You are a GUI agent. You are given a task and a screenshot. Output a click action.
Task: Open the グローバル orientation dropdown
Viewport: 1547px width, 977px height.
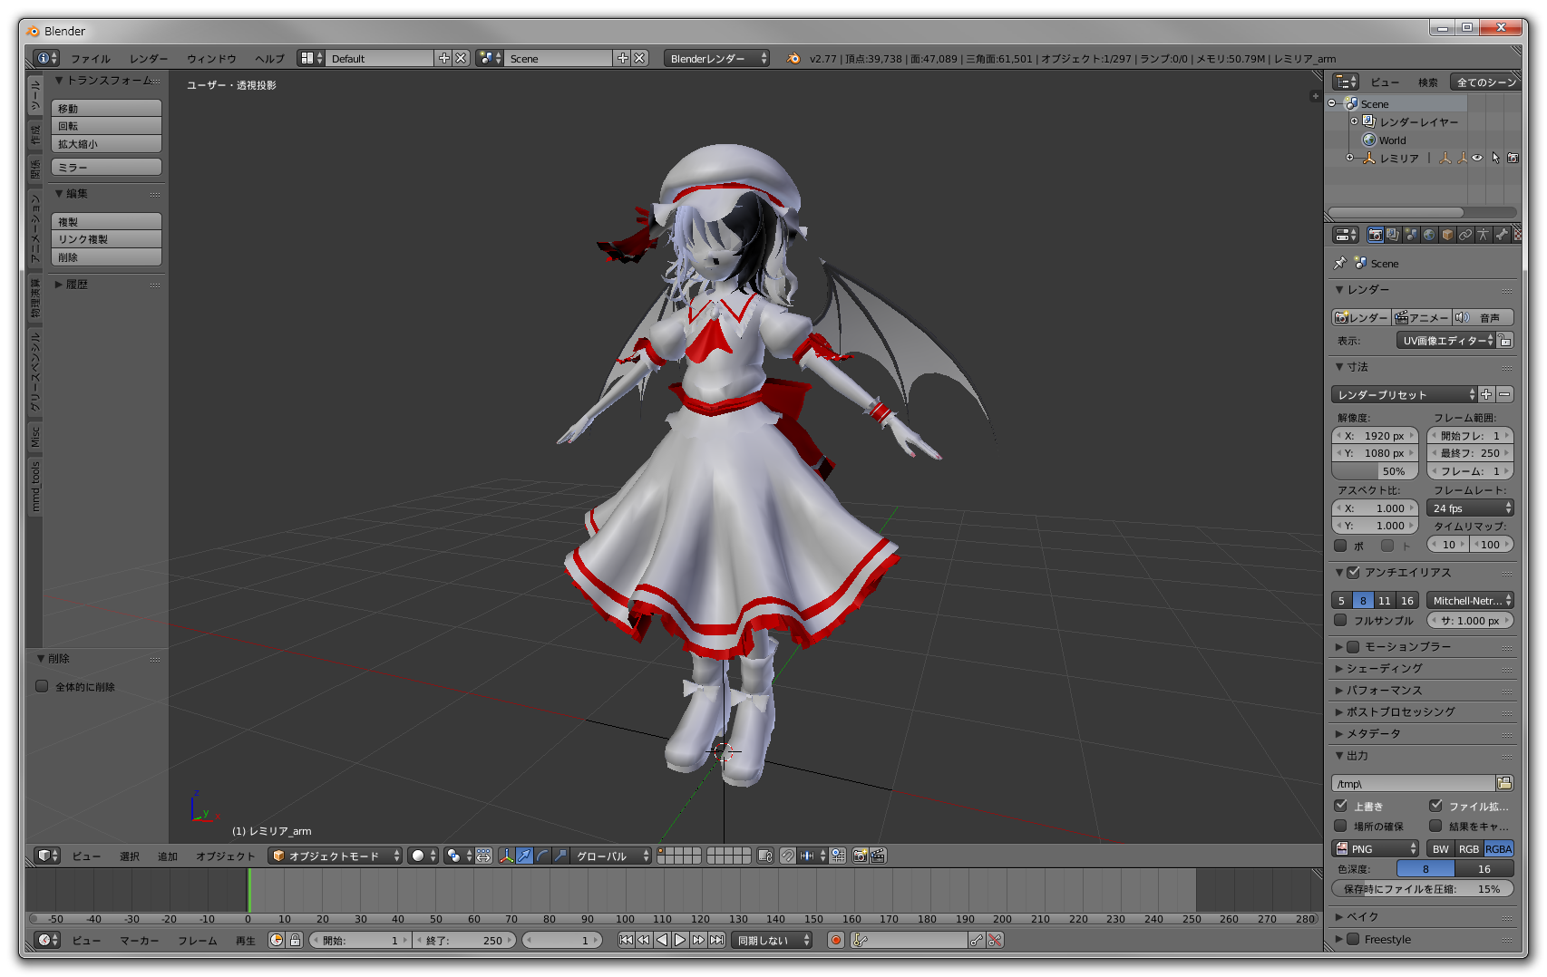point(611,856)
